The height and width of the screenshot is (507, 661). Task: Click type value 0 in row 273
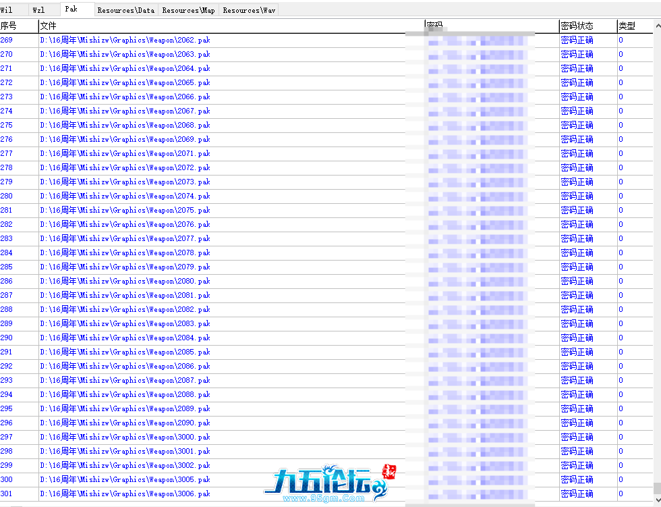[x=621, y=97]
